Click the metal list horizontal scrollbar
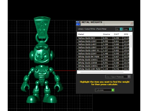This screenshot has height=111, width=148. click(x=102, y=72)
